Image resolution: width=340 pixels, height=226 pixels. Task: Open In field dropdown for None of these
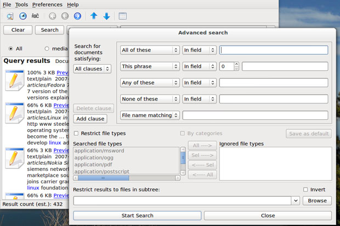(x=200, y=99)
